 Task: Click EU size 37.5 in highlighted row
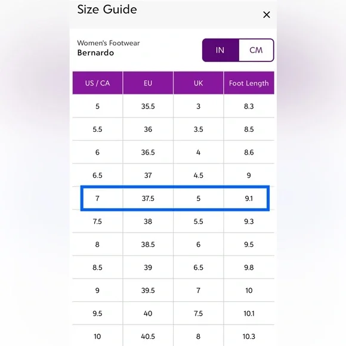(148, 199)
